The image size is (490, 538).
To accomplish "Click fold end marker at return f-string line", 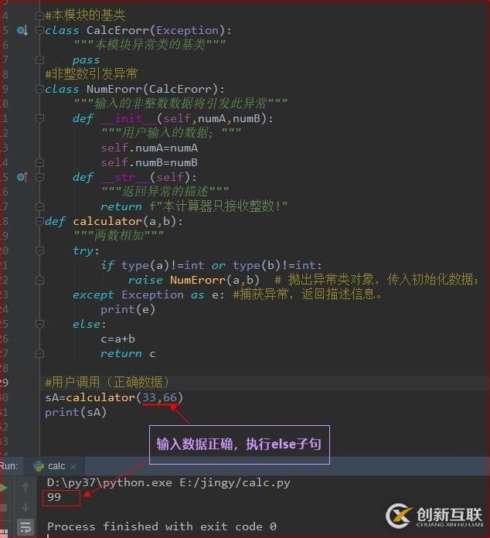I will pyautogui.click(x=40, y=206).
